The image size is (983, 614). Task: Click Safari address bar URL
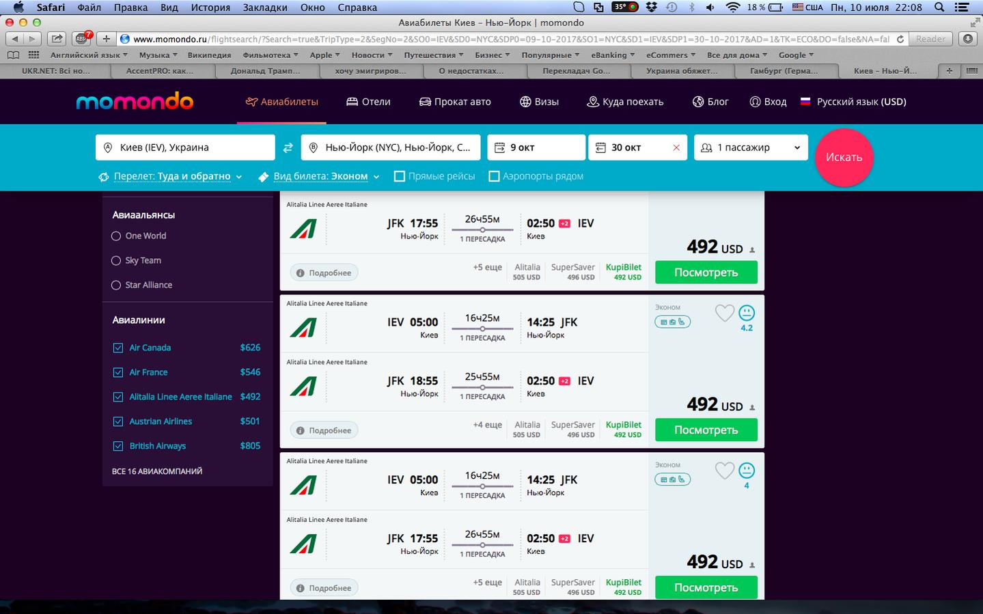click(x=511, y=39)
